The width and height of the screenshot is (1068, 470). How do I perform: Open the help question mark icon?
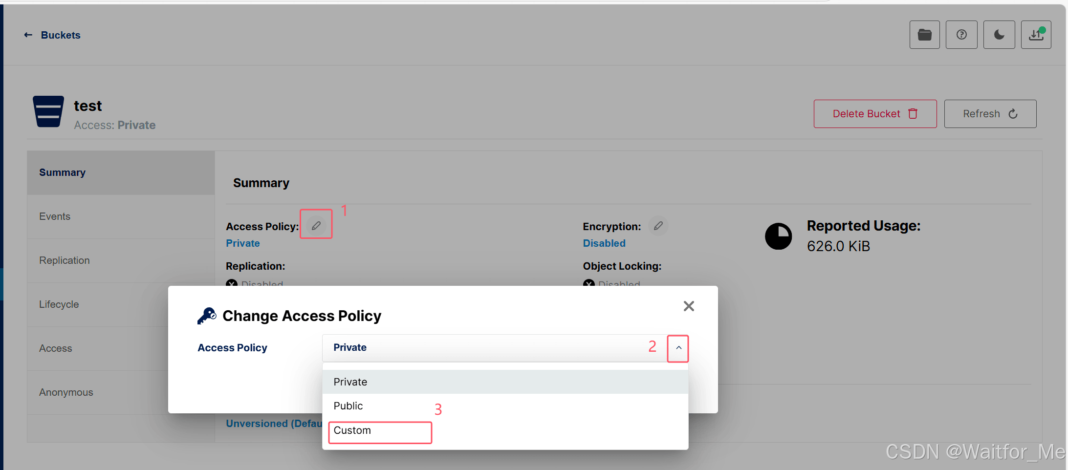[961, 35]
